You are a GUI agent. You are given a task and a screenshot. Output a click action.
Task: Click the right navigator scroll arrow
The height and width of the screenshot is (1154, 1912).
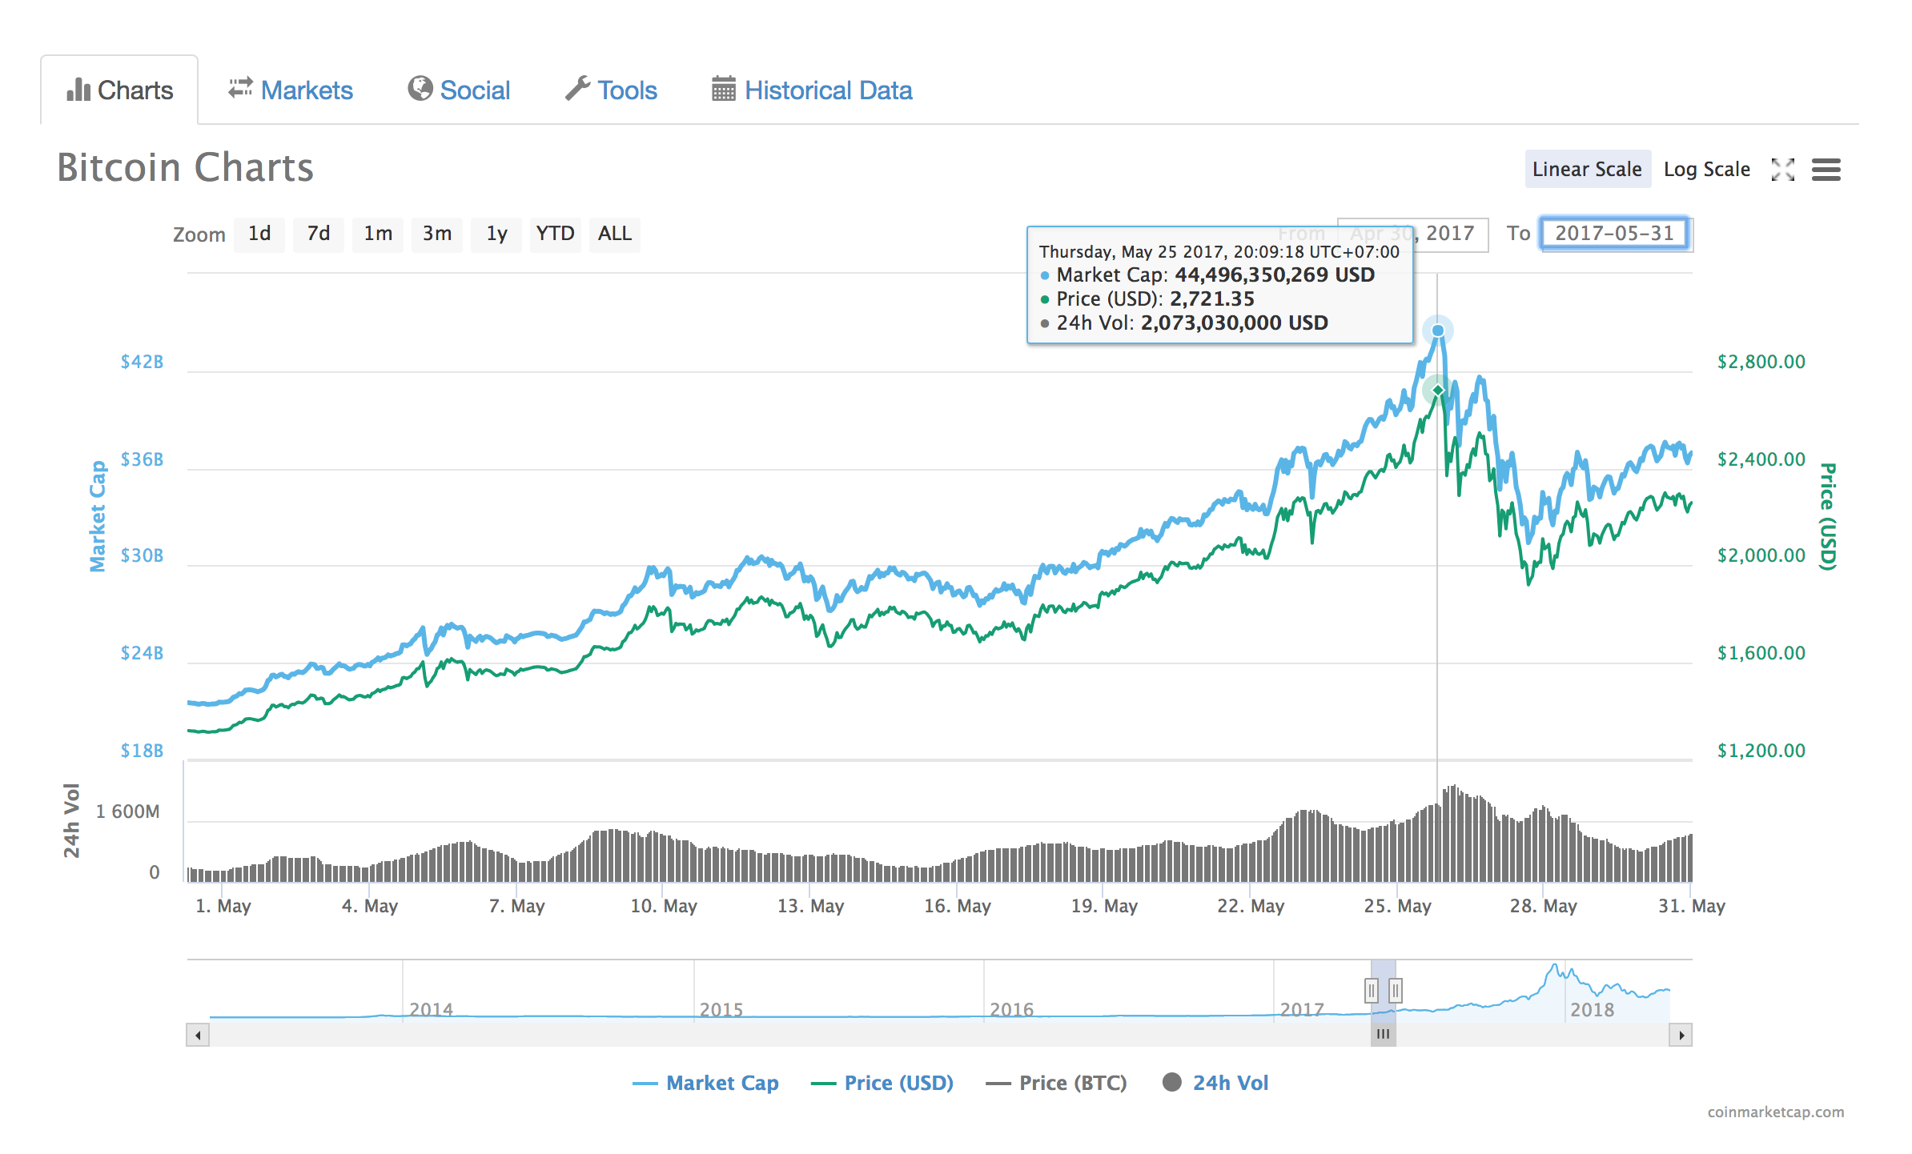click(x=1681, y=1035)
